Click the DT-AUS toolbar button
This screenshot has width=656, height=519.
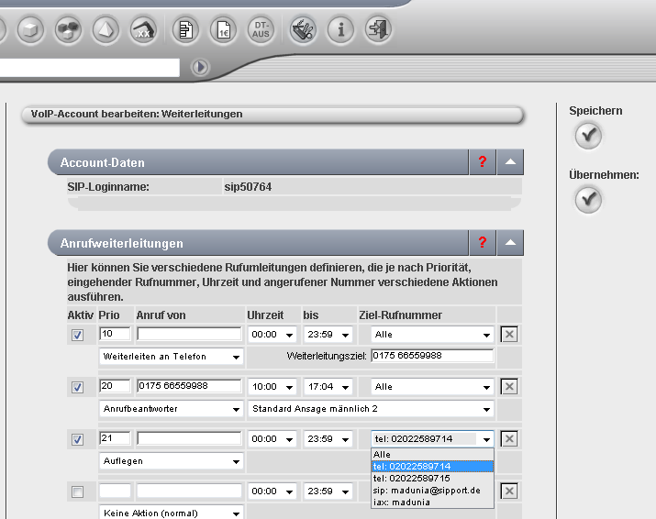(x=261, y=30)
